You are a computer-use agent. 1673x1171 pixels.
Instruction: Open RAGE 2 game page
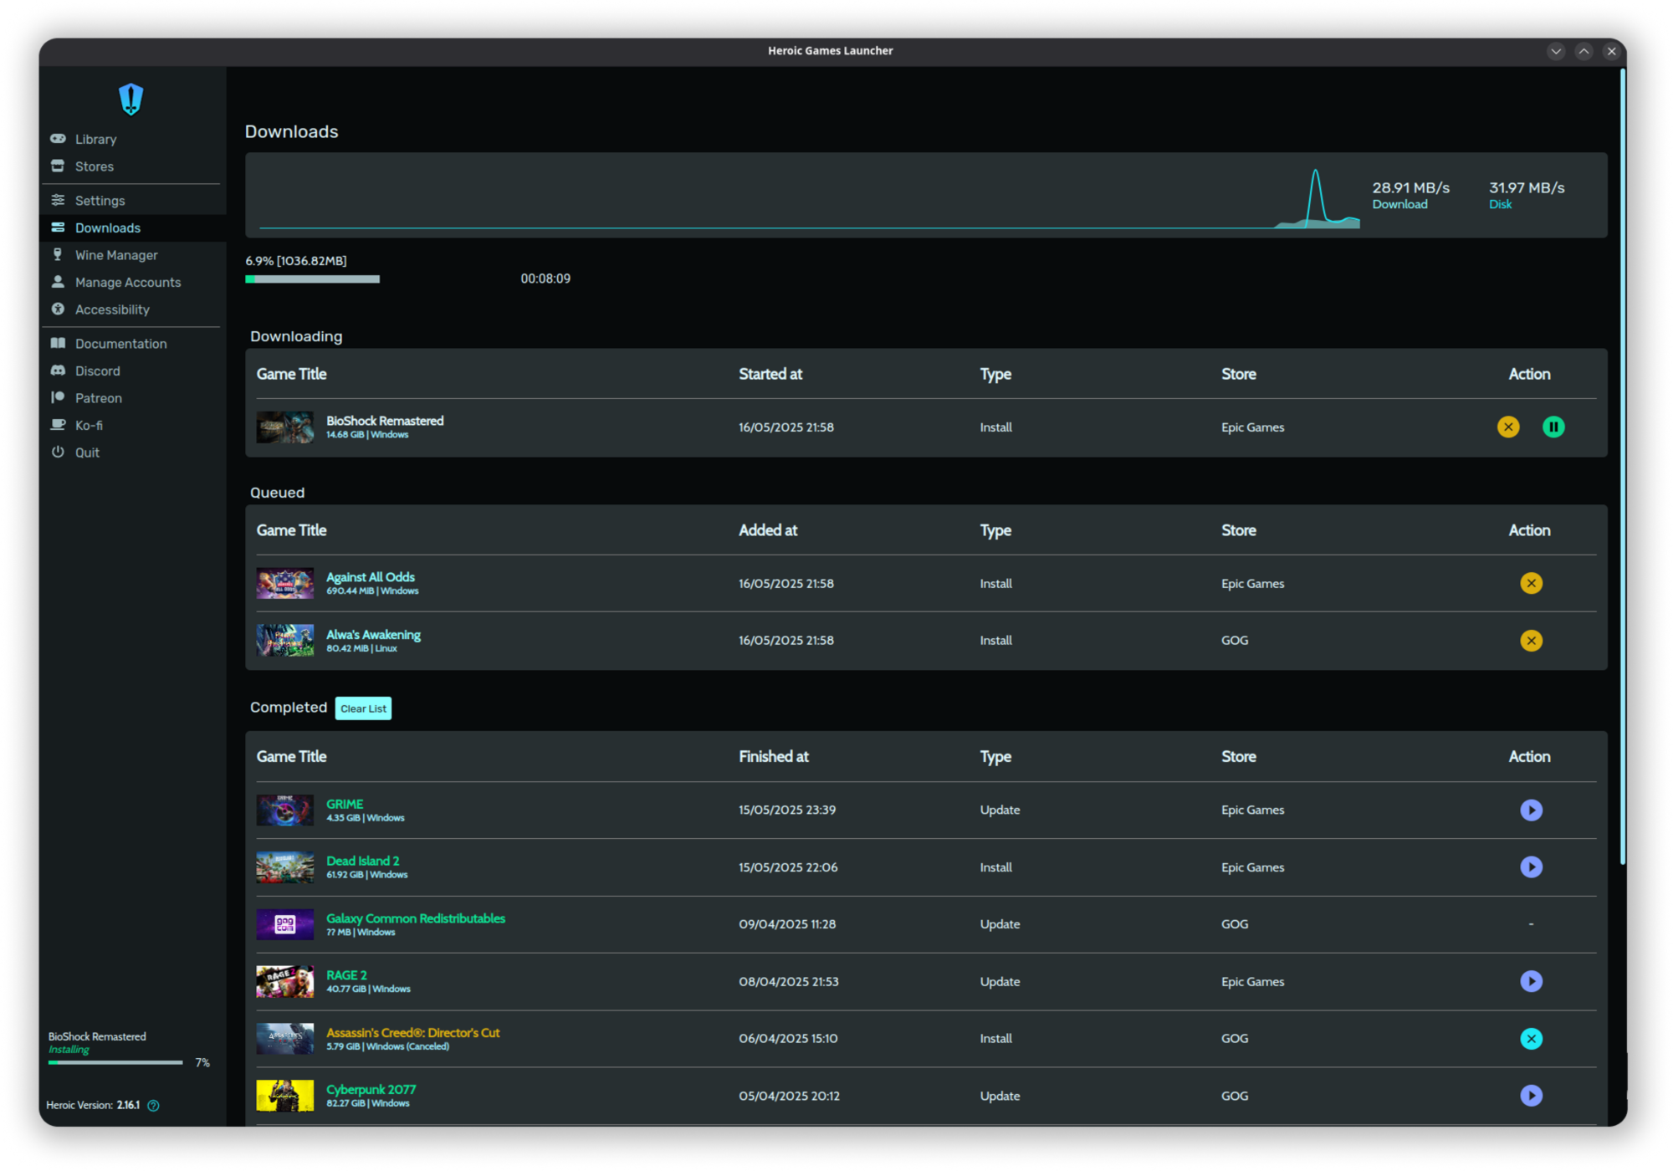pos(346,975)
